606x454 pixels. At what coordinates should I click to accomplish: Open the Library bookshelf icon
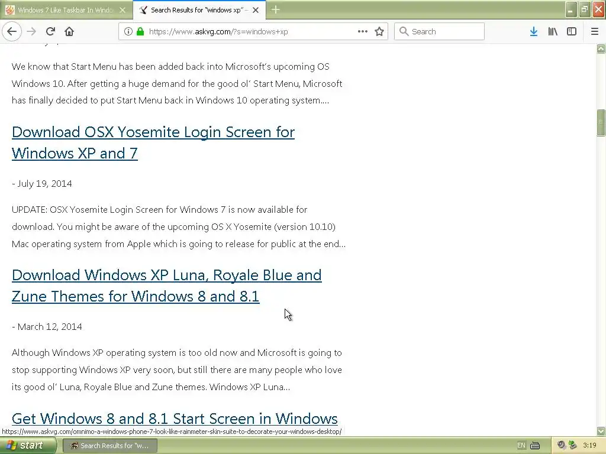(553, 31)
